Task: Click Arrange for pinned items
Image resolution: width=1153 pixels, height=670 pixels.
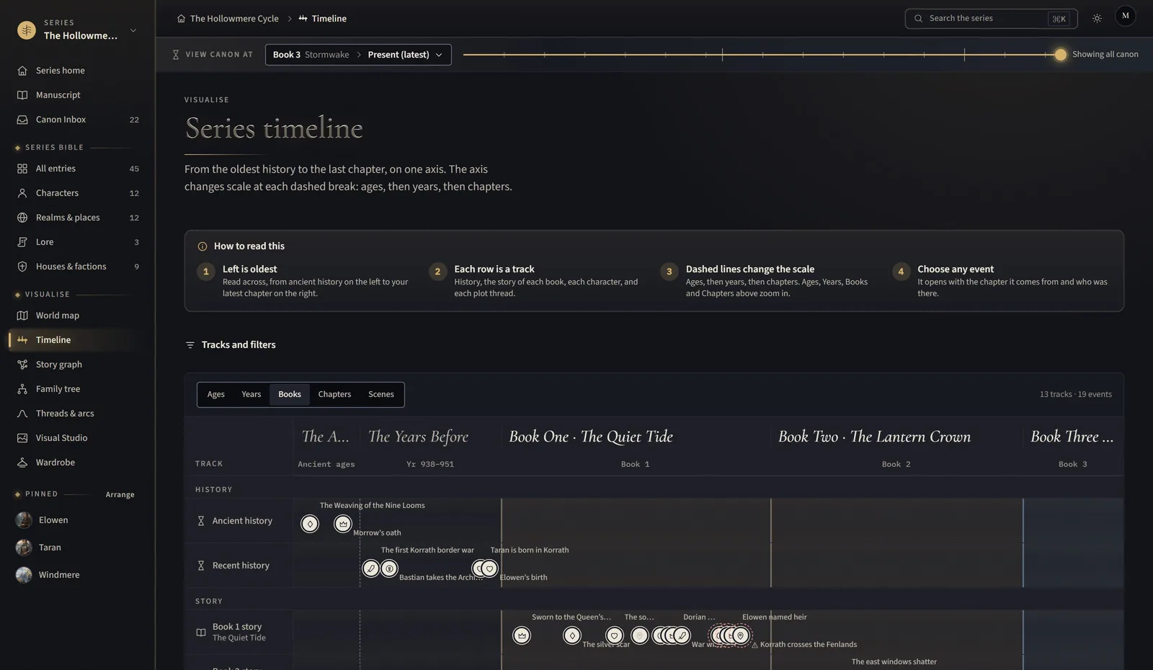Action: click(x=120, y=494)
